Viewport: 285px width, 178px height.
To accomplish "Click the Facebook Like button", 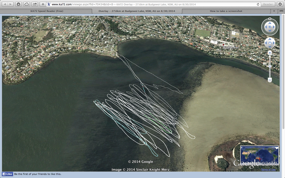I will click(x=7, y=174).
